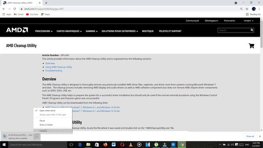Launch Firefox from the taskbar
The width and height of the screenshot is (263, 148).
[105, 145]
